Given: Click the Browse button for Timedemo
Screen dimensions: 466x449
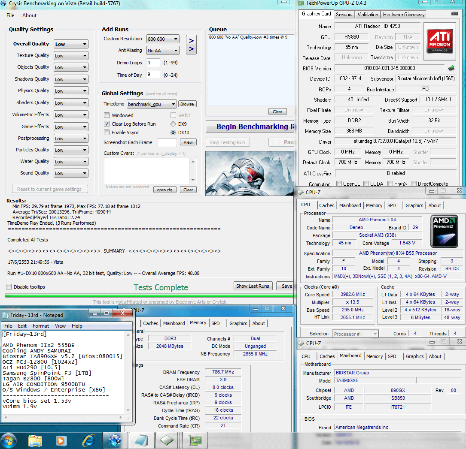Looking at the screenshot, I should pyautogui.click(x=187, y=104).
